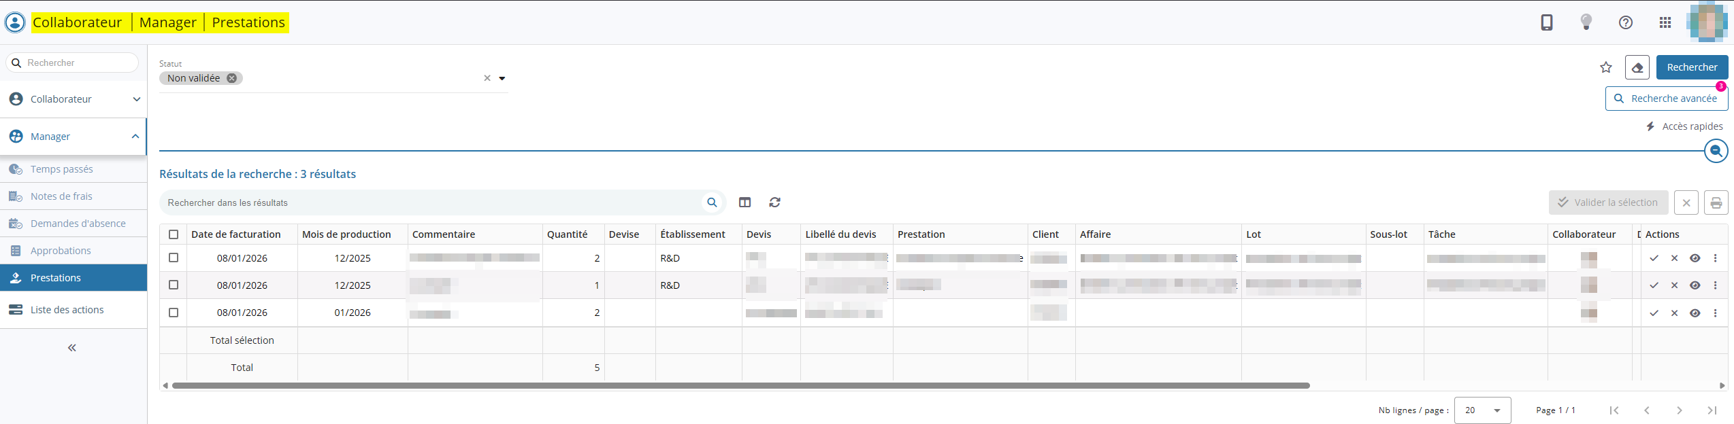The width and height of the screenshot is (1734, 424).
Task: Click the star favorite search icon
Action: (x=1605, y=67)
